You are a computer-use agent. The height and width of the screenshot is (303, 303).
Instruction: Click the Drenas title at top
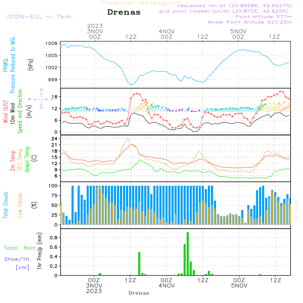coord(124,12)
